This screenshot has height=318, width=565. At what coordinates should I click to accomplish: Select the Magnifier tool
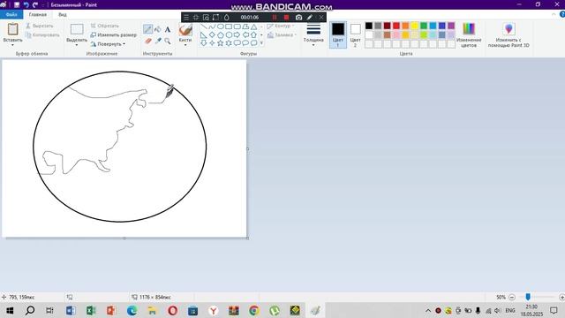(x=168, y=42)
